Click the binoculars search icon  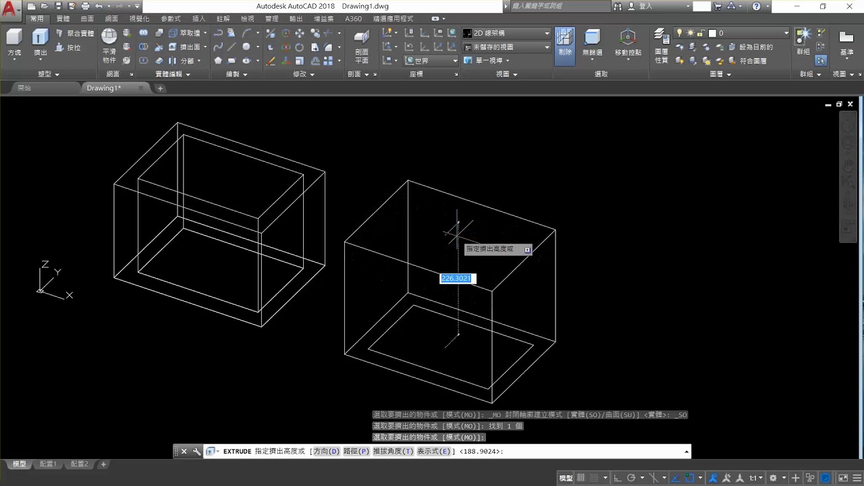click(618, 6)
